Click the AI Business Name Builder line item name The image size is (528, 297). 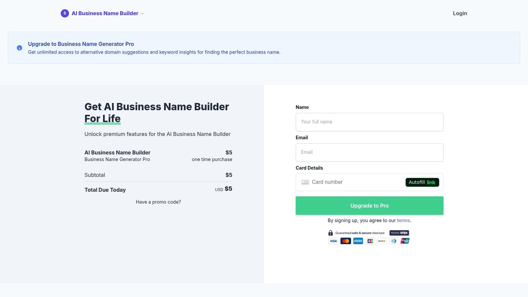[x=117, y=152]
